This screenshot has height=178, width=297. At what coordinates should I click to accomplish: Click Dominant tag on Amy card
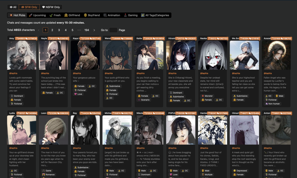[x=17, y=96]
